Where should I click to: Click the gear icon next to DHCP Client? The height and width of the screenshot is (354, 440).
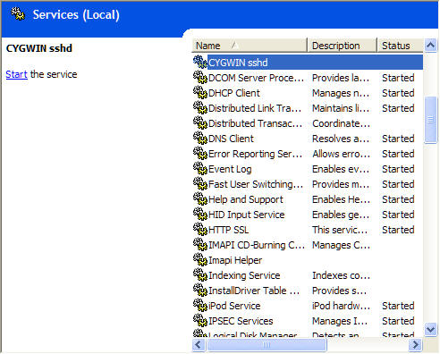click(200, 92)
